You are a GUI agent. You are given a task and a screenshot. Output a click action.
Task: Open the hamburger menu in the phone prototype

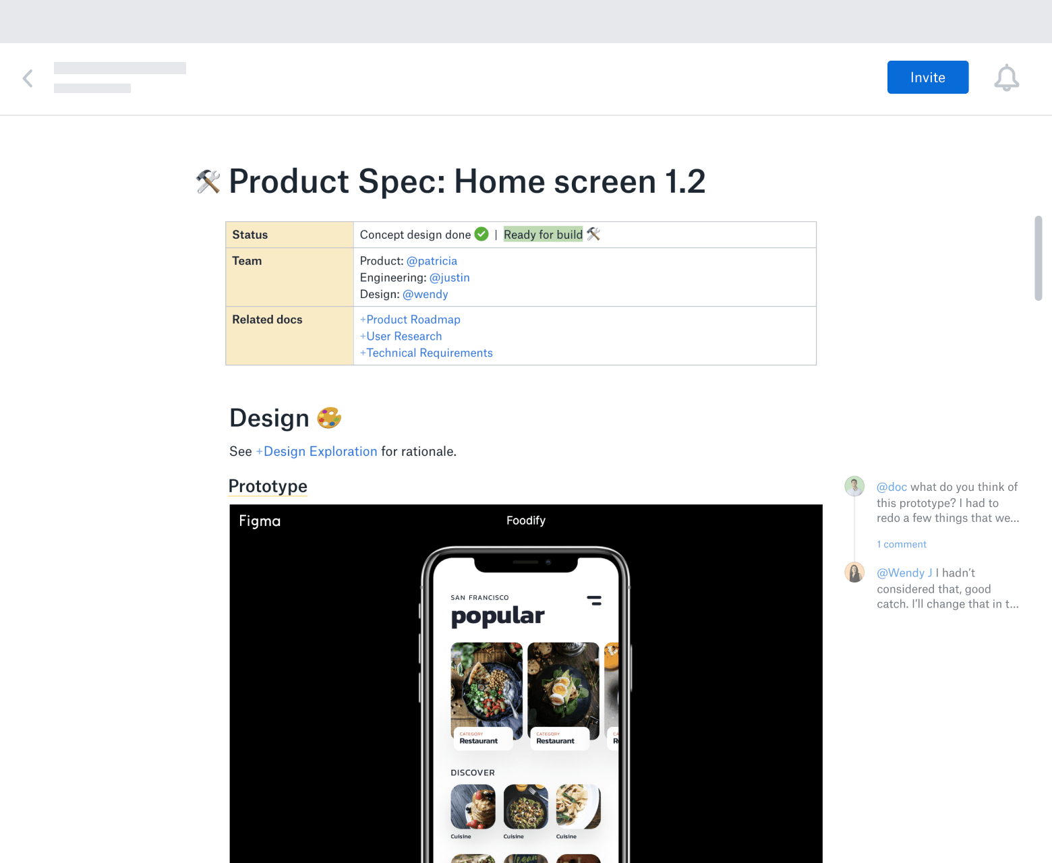tap(594, 600)
